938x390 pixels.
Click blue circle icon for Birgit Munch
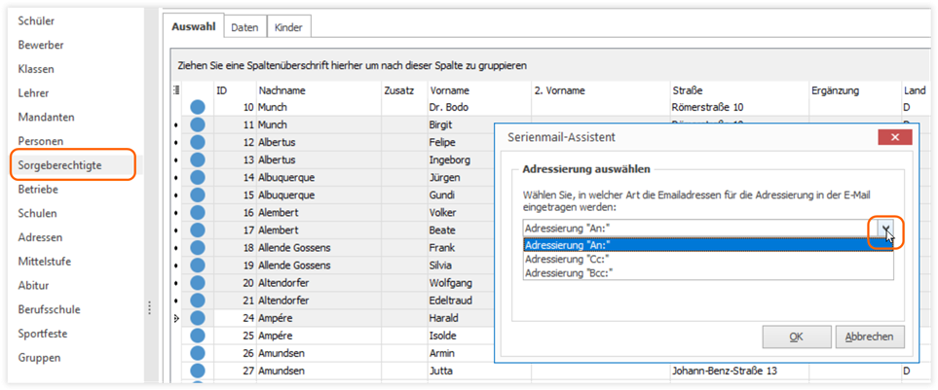[198, 124]
